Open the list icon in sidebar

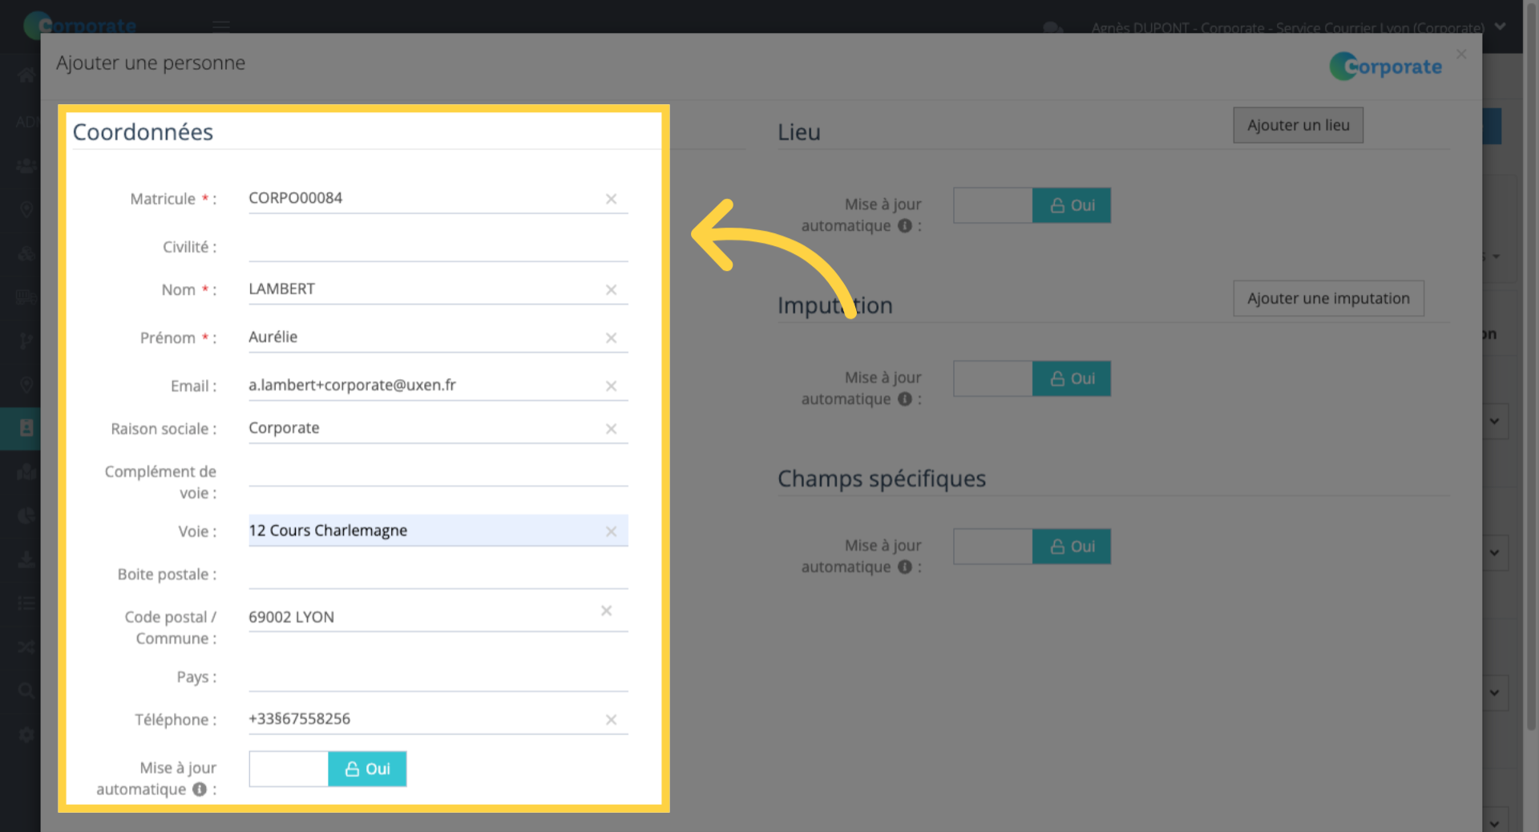(26, 603)
